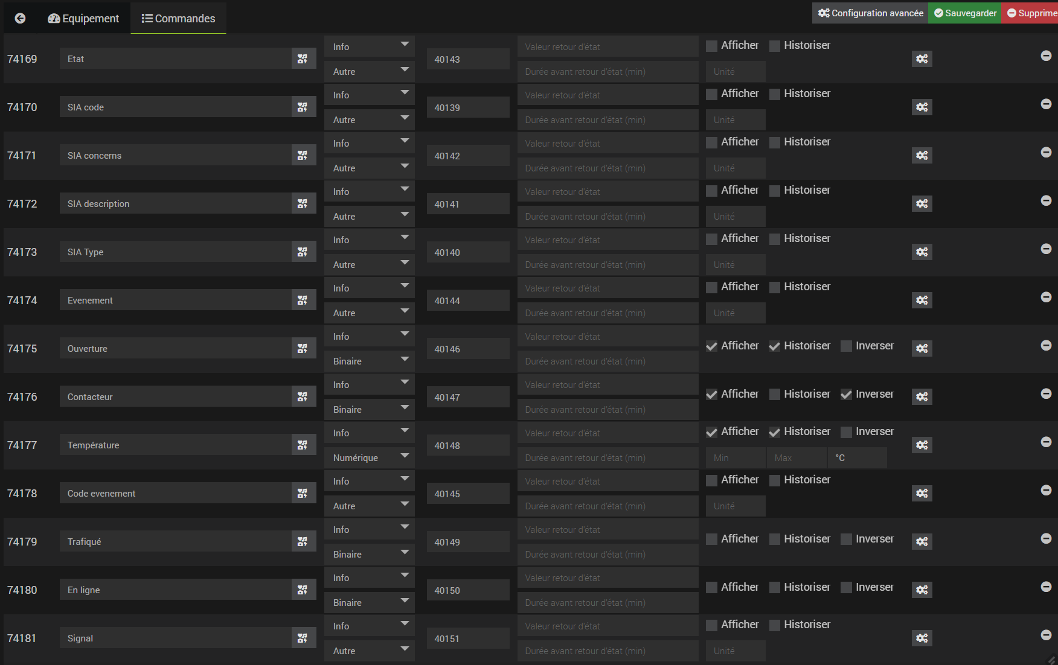
Task: Open advanced settings gears for Contacteur row
Action: (922, 396)
